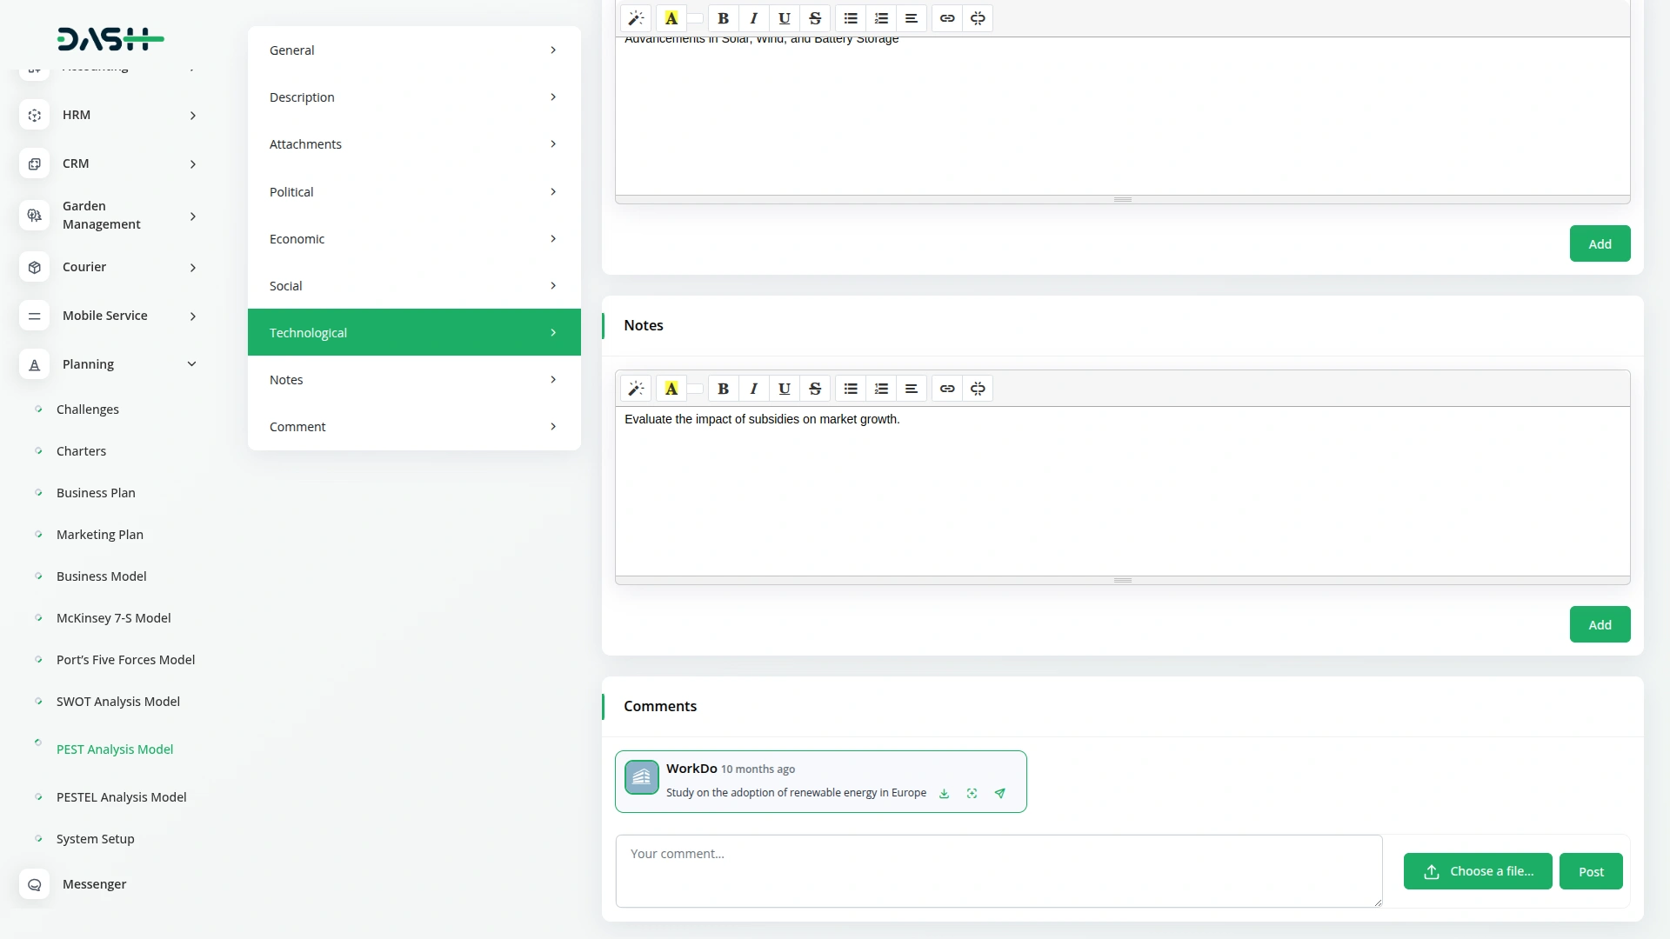Go to SWOT Analysis Model menu item
Viewport: 1670px width, 939px height.
(x=118, y=702)
